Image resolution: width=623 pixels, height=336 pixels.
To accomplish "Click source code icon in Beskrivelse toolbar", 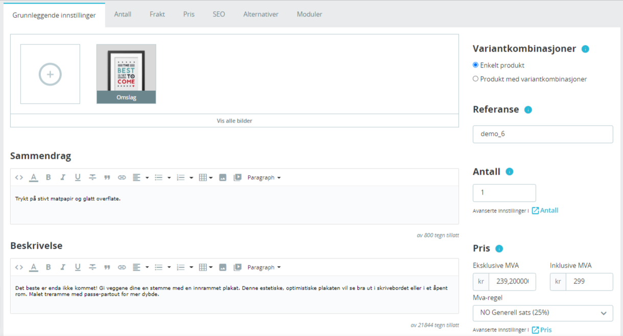I will point(19,268).
